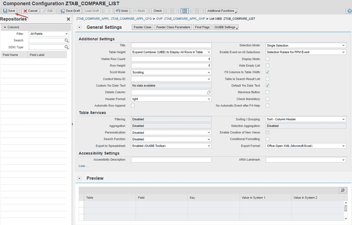The width and height of the screenshot is (352, 225).
Task: Toggle the Display Mode checkbox
Action: click(268, 59)
